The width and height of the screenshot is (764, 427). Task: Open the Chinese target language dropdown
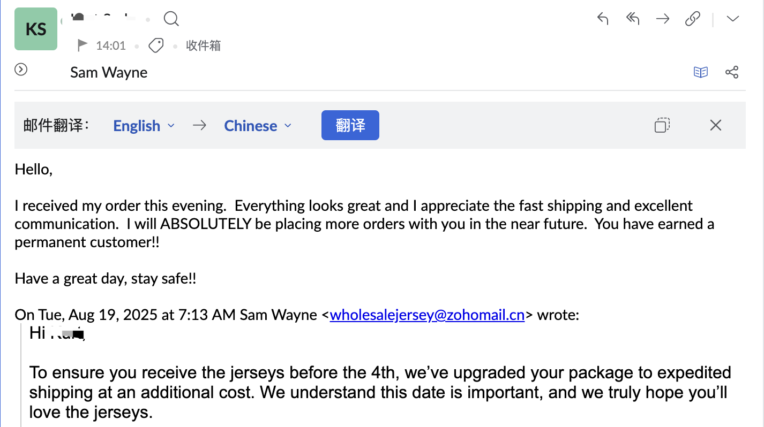point(258,126)
